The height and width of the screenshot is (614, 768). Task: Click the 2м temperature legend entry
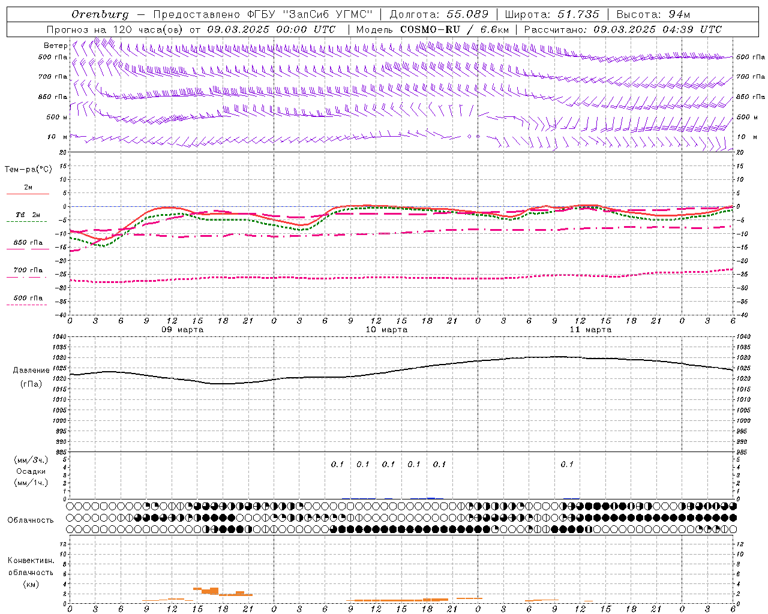pyautogui.click(x=28, y=188)
